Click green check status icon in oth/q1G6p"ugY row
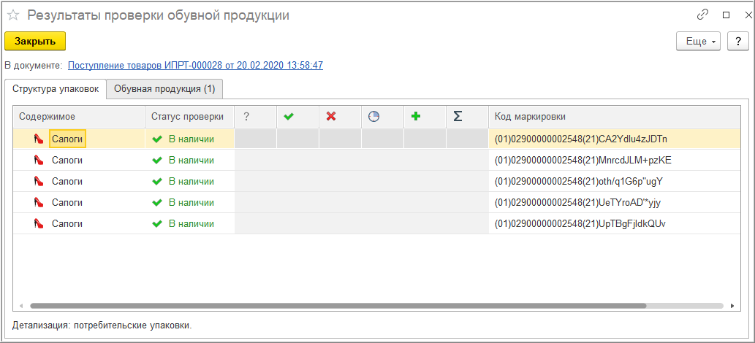This screenshot has height=343, width=755. coord(156,182)
